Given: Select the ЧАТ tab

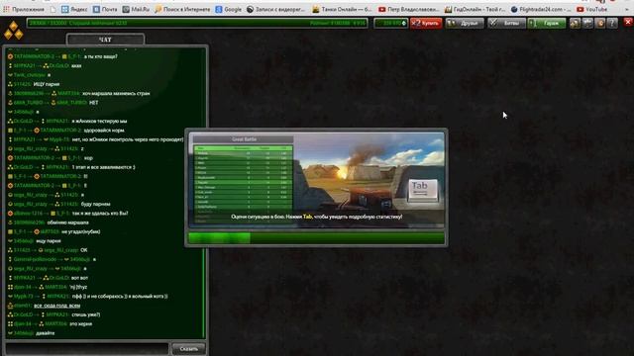Looking at the screenshot, I should [105, 40].
